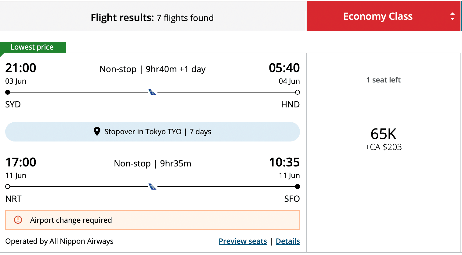The height and width of the screenshot is (255, 462).
Task: Click the location pin icon in the stopover banner
Action: (x=97, y=131)
